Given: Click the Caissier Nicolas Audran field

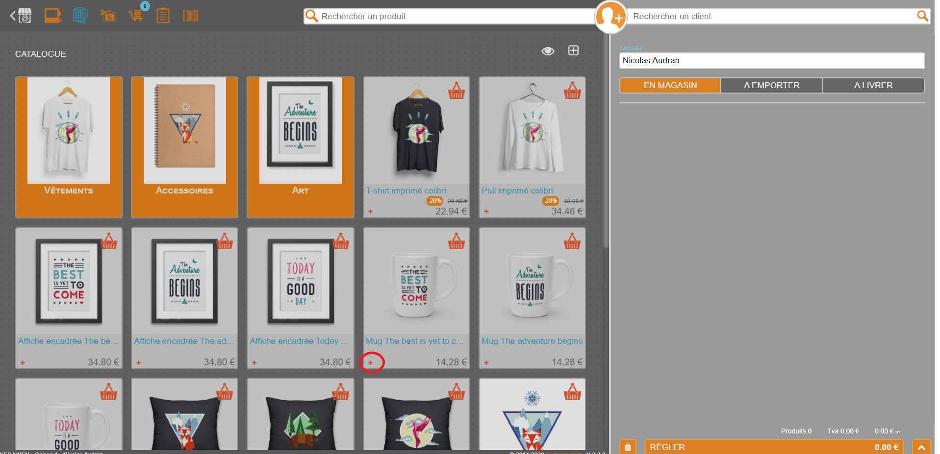Looking at the screenshot, I should point(772,61).
